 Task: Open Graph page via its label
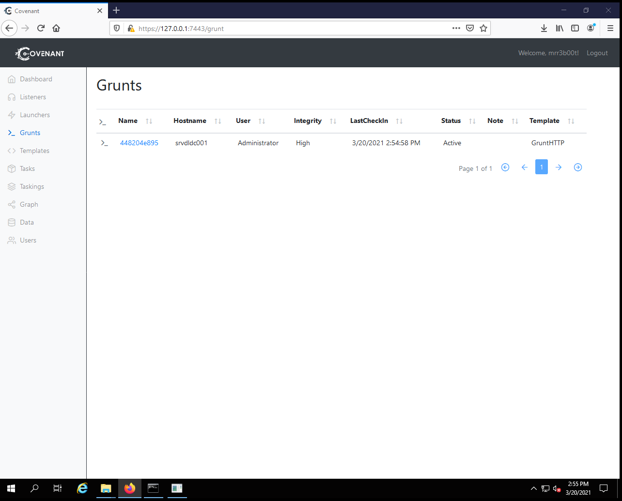point(29,204)
